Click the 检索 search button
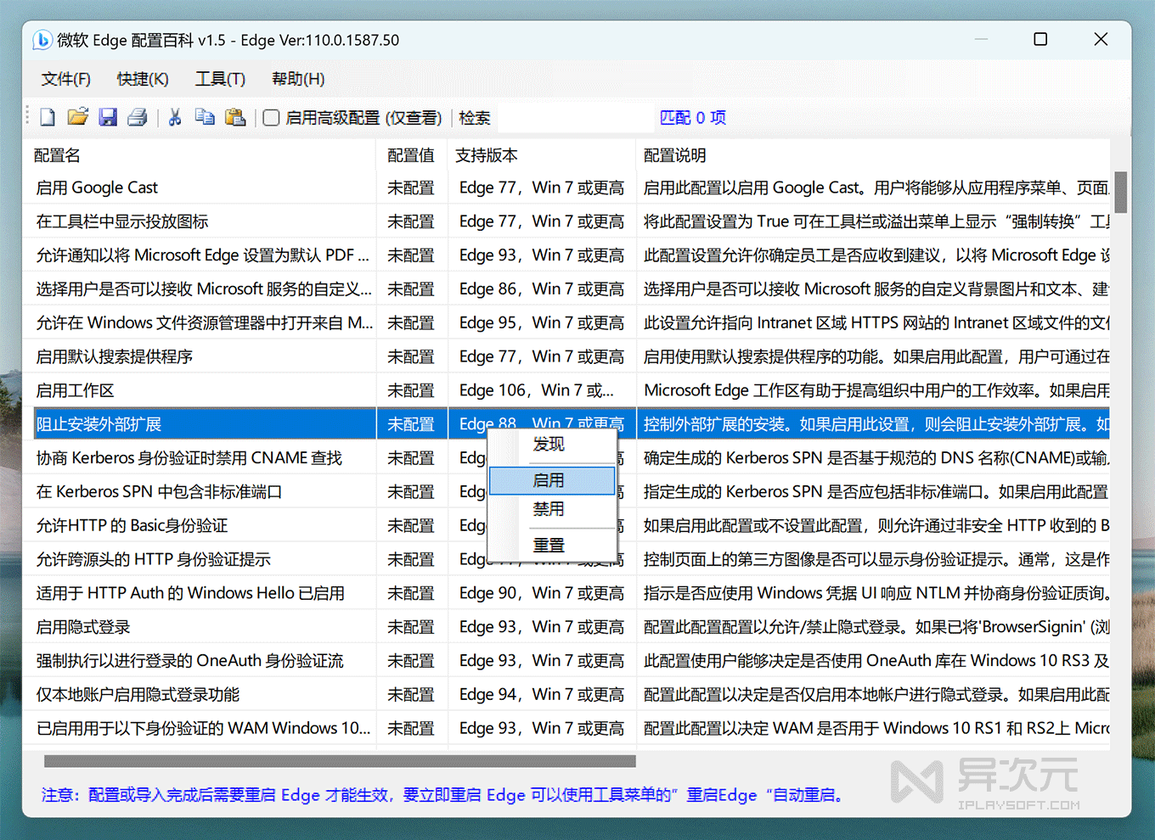Viewport: 1155px width, 840px height. click(475, 118)
